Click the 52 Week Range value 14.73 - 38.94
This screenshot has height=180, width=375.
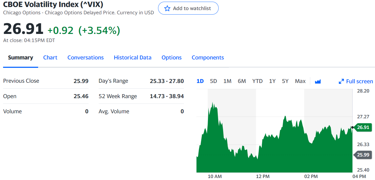point(167,96)
